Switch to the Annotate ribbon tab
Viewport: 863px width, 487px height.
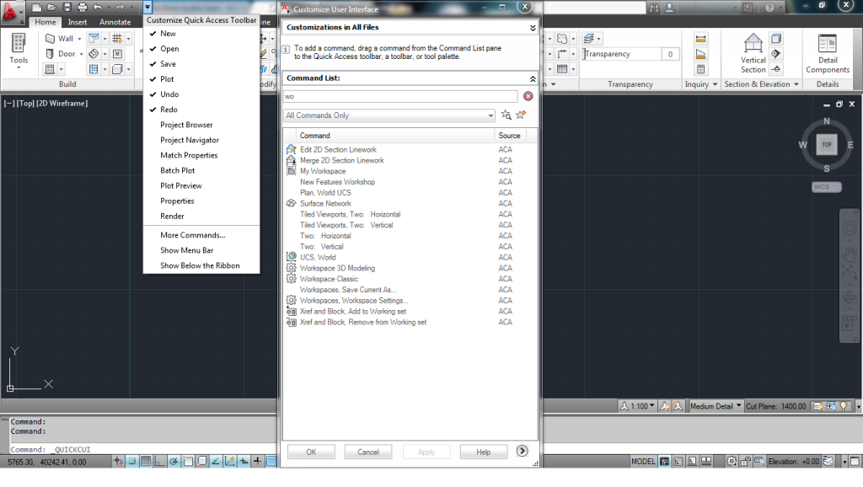(x=115, y=22)
